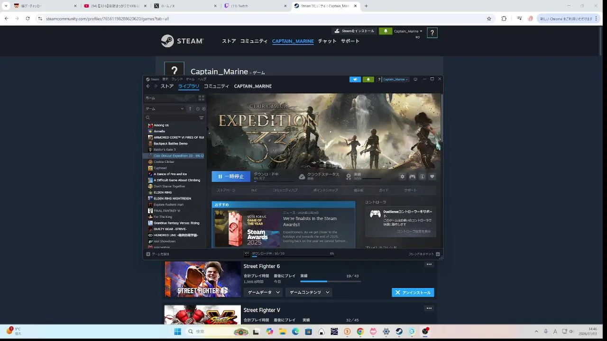Switch library to grid collections view icon
Viewport: 607px width, 341px height.
click(201, 98)
